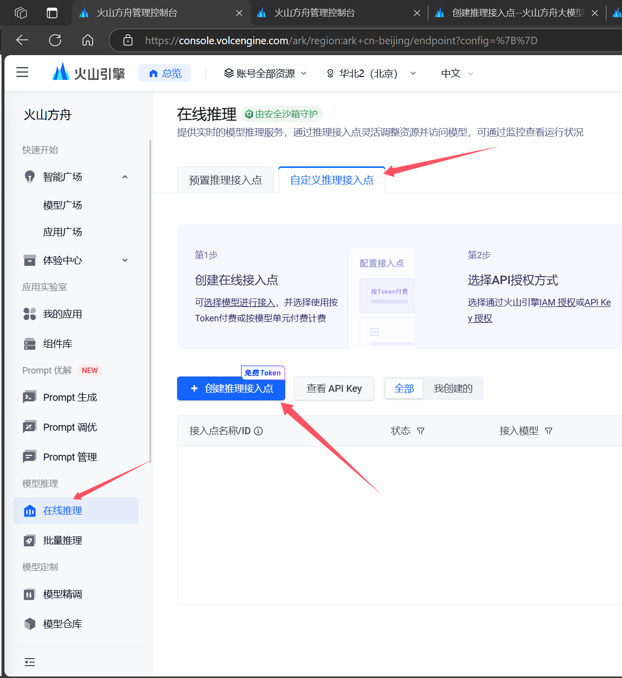Switch to 预置推理接入点 tab
Viewport: 622px width, 678px height.
(x=225, y=180)
